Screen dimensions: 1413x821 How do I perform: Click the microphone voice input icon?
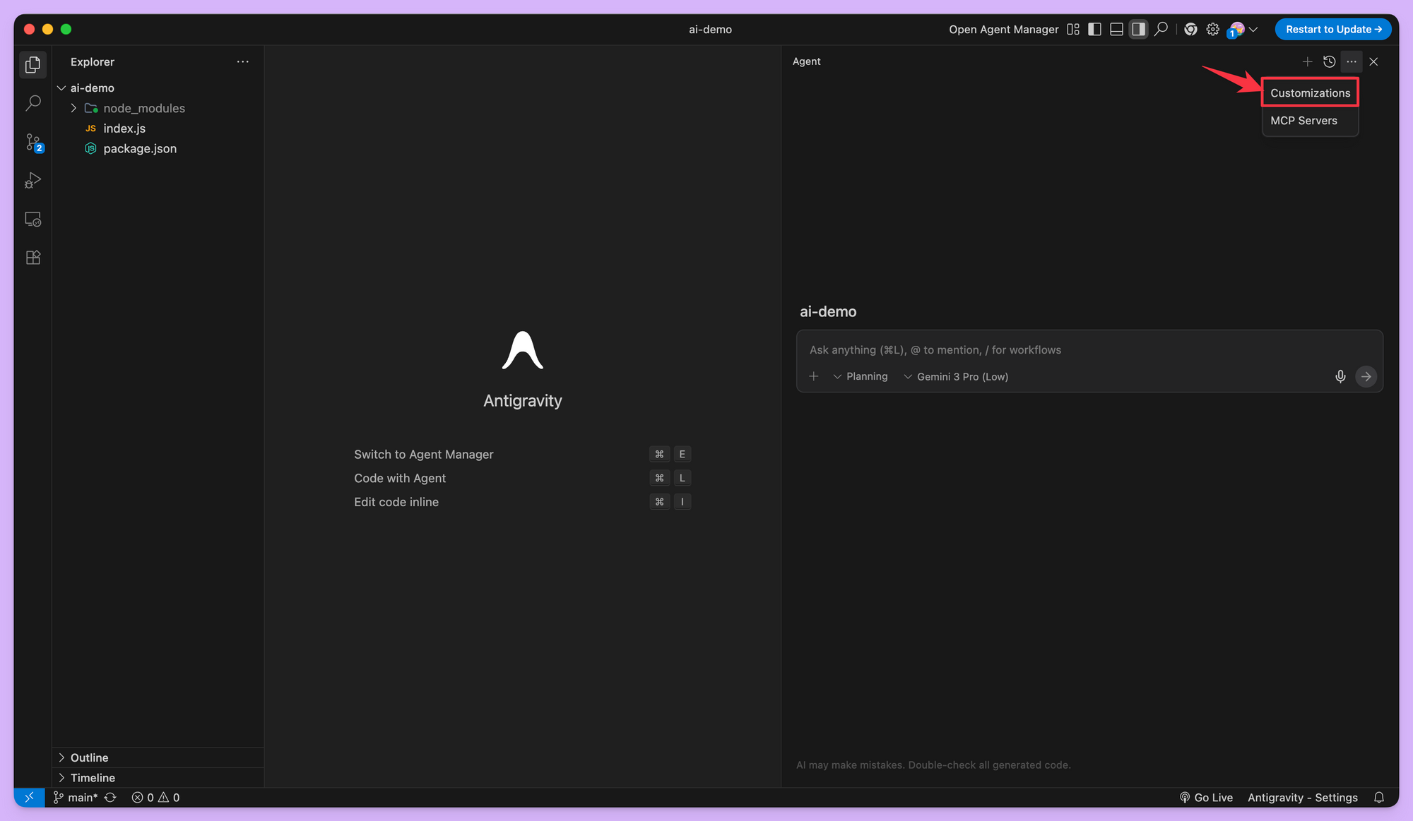(1340, 376)
